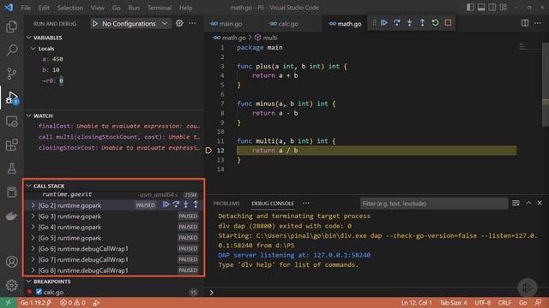Change CRLF line ending in status bar
Screen dimensions: 549x308
point(504,303)
